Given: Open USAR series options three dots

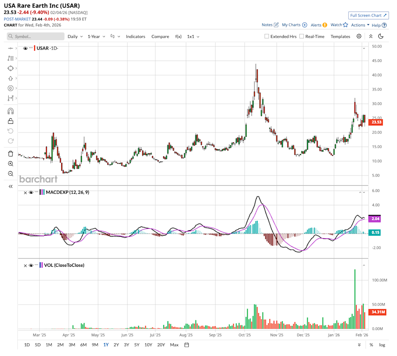Looking at the screenshot, I should point(31,48).
